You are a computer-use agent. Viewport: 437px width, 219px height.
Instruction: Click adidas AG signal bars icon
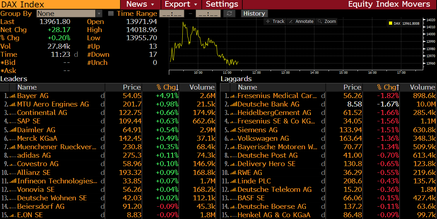pos(13,156)
